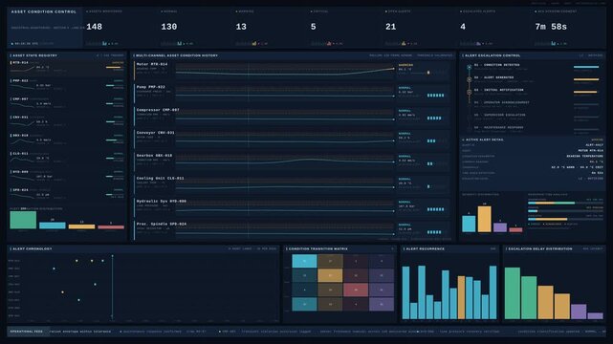The image size is (613, 344).
Task: Click the "Pump PMP-022" history channel label
Action: tap(150, 87)
